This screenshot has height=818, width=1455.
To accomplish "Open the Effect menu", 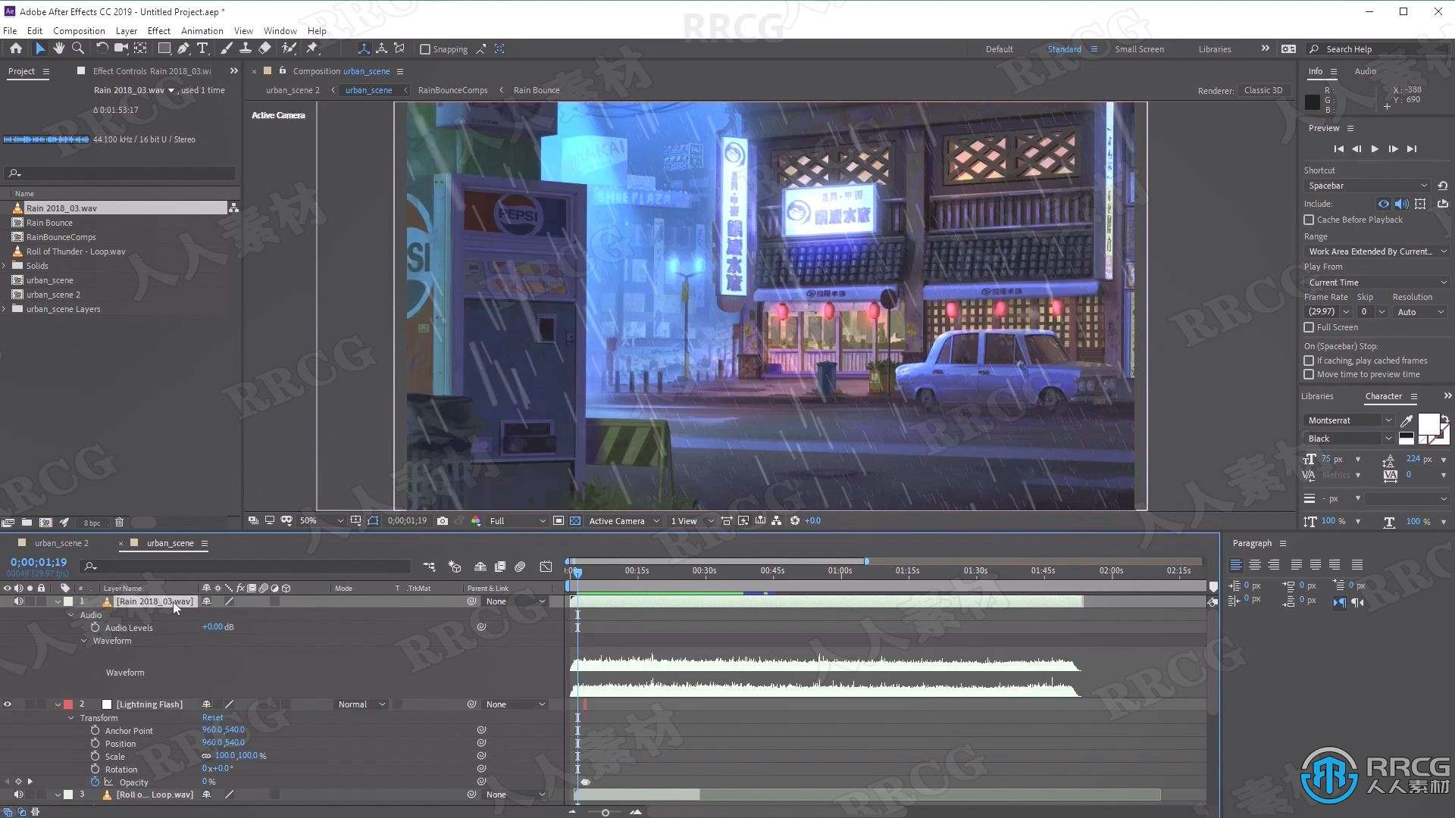I will pos(158,31).
